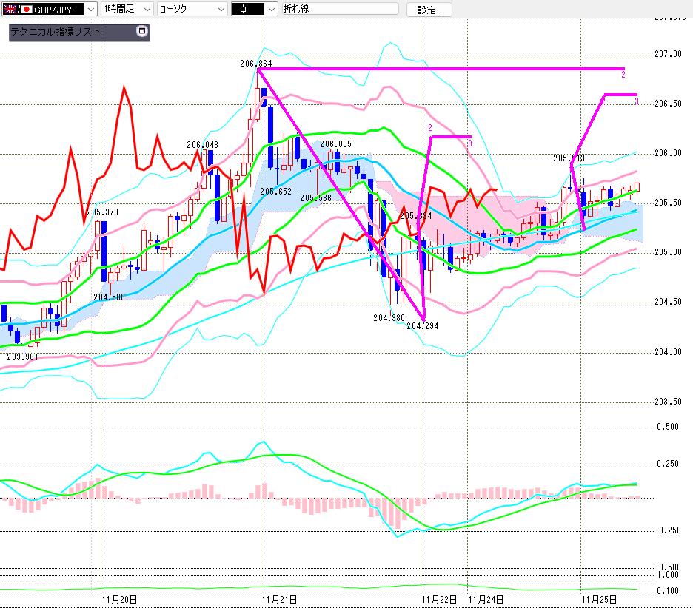Click the 206.00 level on price axis
Image resolution: width=693 pixels, height=608 pixels.
(669, 153)
